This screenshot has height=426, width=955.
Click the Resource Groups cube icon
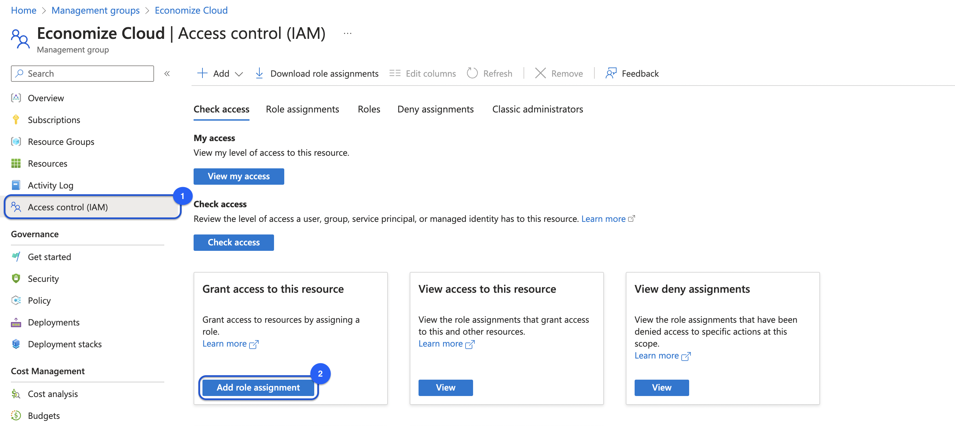tap(16, 142)
